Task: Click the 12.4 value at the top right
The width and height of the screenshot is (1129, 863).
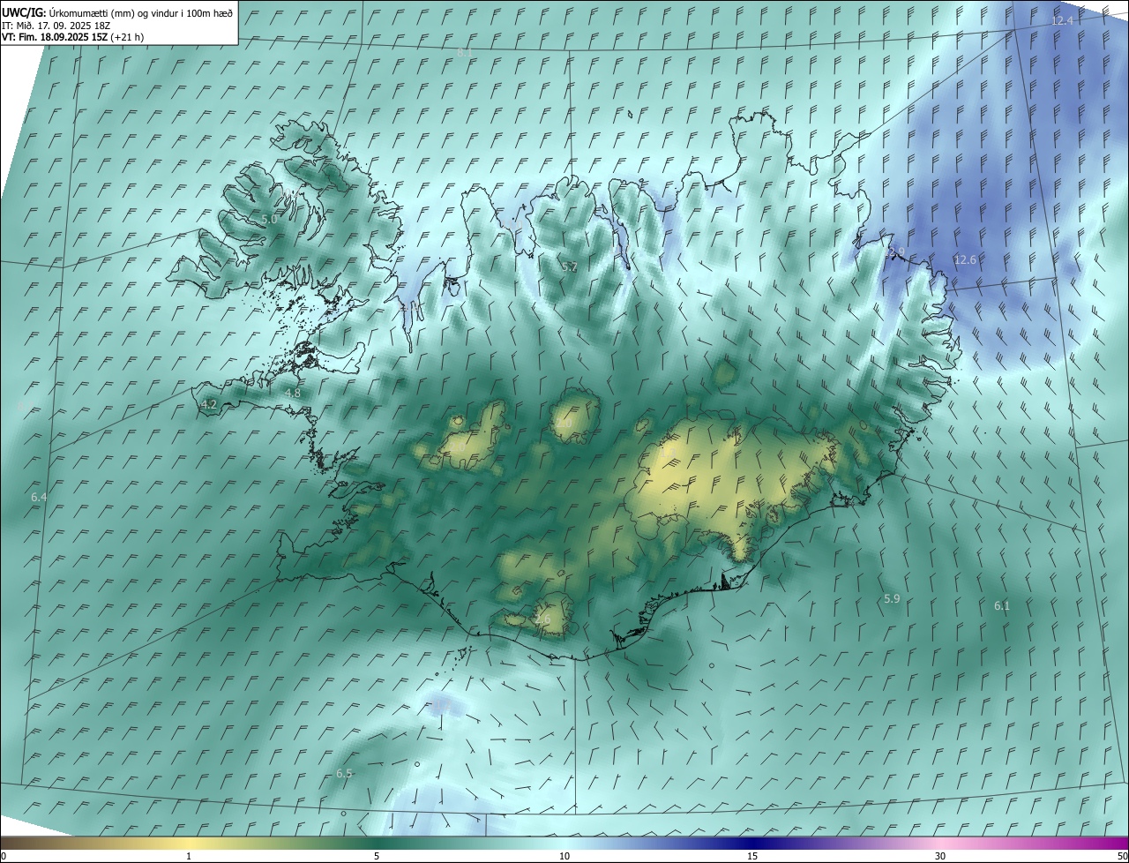Action: tap(1063, 20)
